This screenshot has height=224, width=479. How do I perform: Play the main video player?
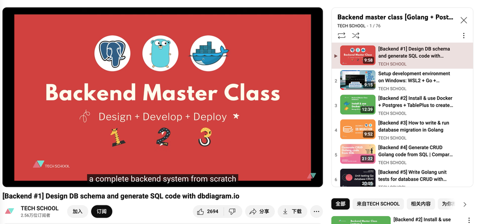pos(162,97)
